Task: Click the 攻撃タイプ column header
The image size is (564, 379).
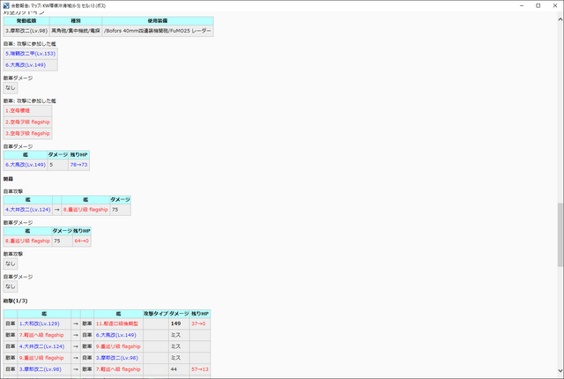Action: coord(156,314)
